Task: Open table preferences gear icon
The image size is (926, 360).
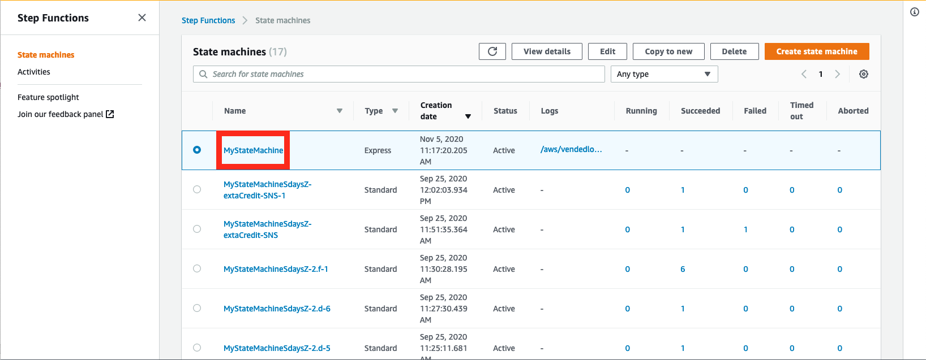Action: pyautogui.click(x=863, y=74)
